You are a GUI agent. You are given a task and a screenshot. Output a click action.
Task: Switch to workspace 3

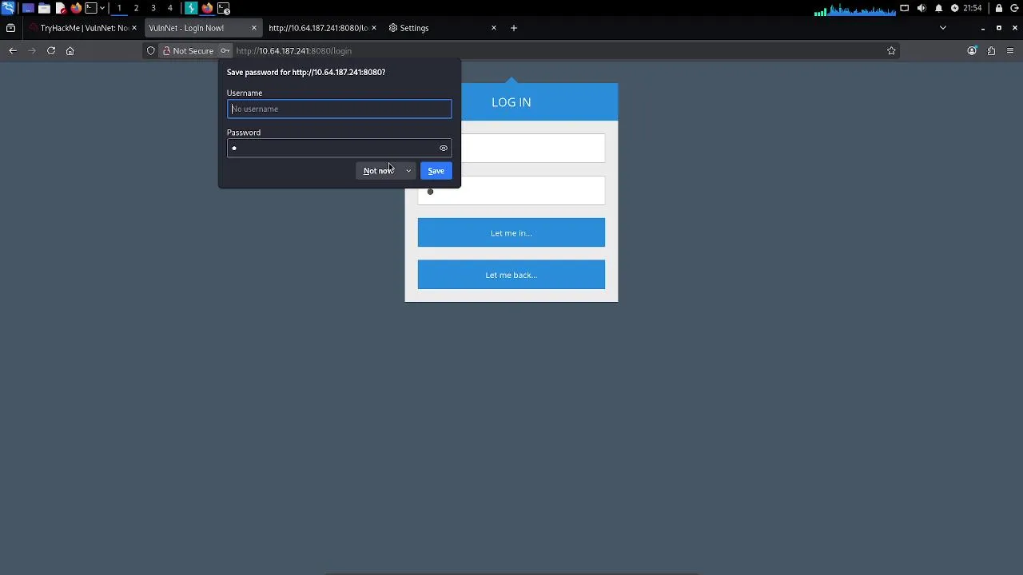click(x=153, y=8)
